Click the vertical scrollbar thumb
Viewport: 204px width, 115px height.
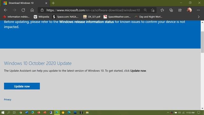coord(202,42)
